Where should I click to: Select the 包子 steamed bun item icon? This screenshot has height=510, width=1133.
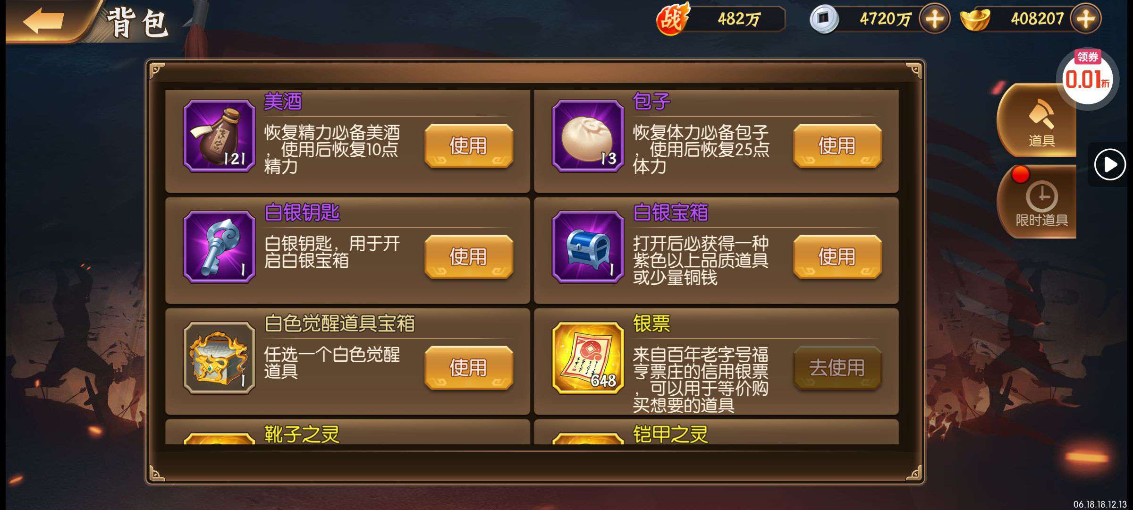coord(588,136)
